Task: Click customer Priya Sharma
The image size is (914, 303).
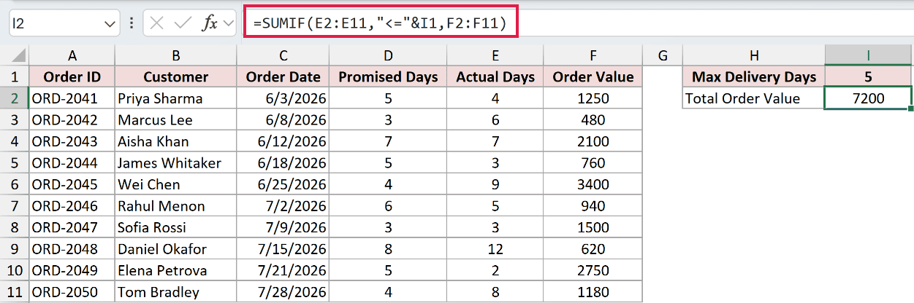Action: tap(175, 98)
